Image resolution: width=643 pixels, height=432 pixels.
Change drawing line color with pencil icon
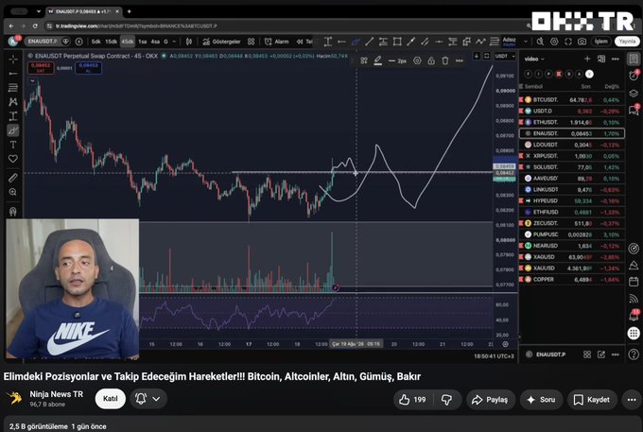point(378,60)
